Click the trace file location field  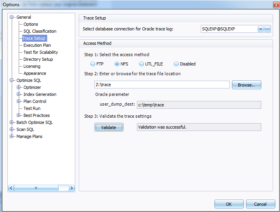(x=161, y=85)
